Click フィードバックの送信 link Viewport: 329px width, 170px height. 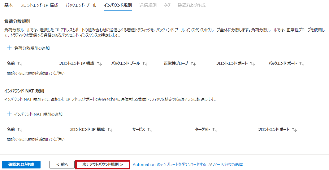tap(227, 164)
